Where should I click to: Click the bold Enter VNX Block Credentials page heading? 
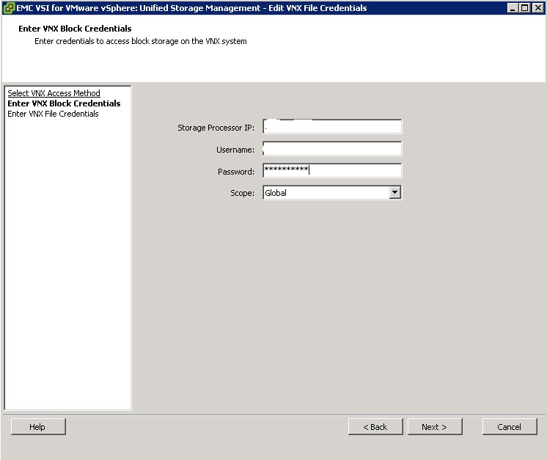(75, 29)
